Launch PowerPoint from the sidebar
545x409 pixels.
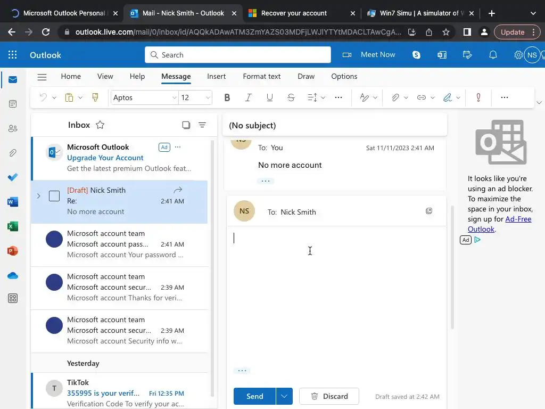pos(13,251)
